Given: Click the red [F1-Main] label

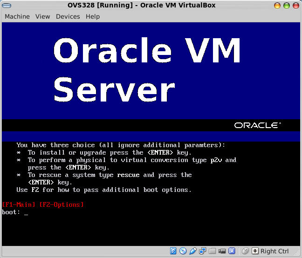Looking at the screenshot, I should click(19, 204).
